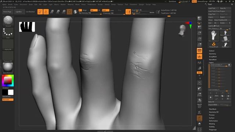Open the BasicMaterial sphere selector
The height and width of the screenshot is (132, 235).
pyautogui.click(x=8, y=68)
